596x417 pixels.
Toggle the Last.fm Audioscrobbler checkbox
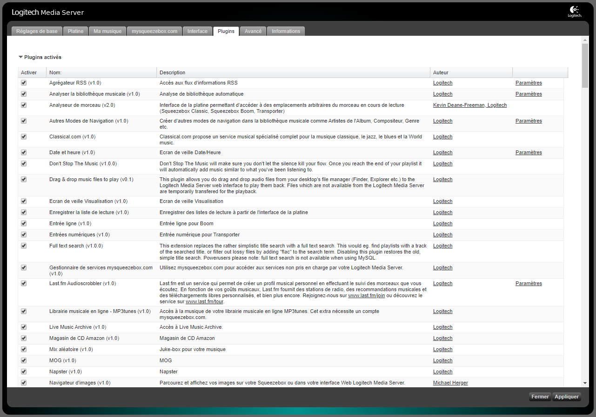[24, 283]
